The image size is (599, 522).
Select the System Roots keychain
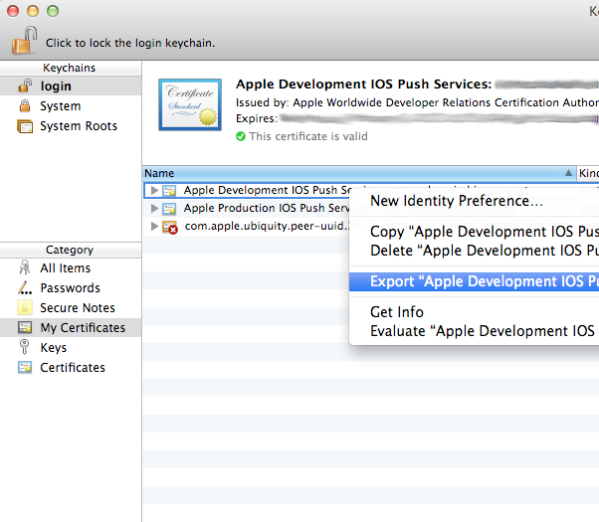pos(71,125)
